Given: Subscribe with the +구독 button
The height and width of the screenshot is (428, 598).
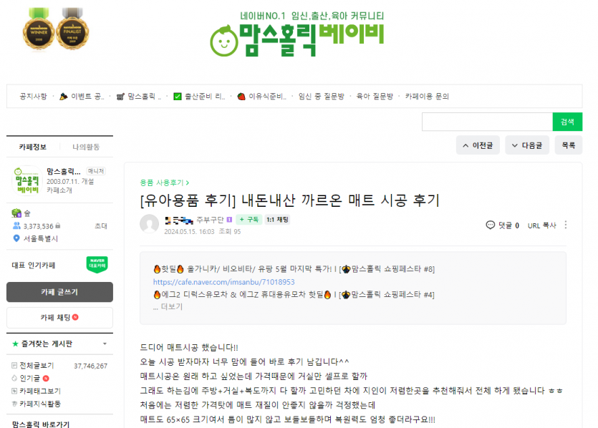Looking at the screenshot, I should click(x=249, y=220).
